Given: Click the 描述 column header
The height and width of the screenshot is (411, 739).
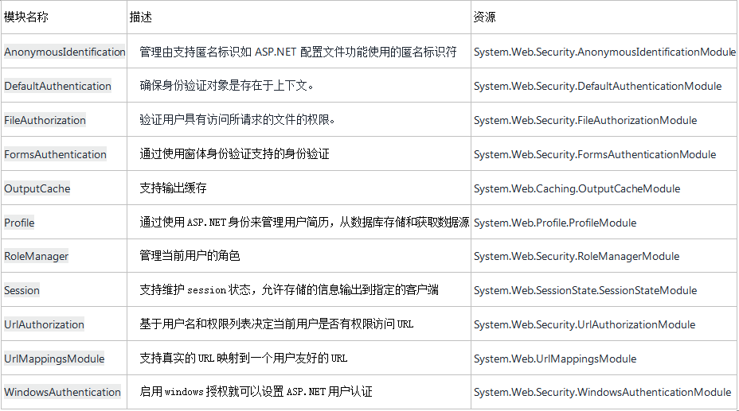Looking at the screenshot, I should (140, 17).
